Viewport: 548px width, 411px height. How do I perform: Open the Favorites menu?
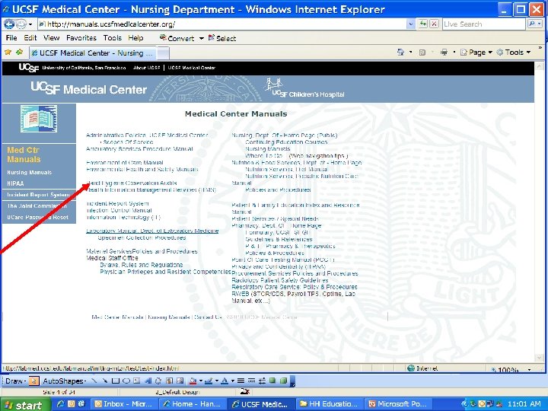[81, 38]
